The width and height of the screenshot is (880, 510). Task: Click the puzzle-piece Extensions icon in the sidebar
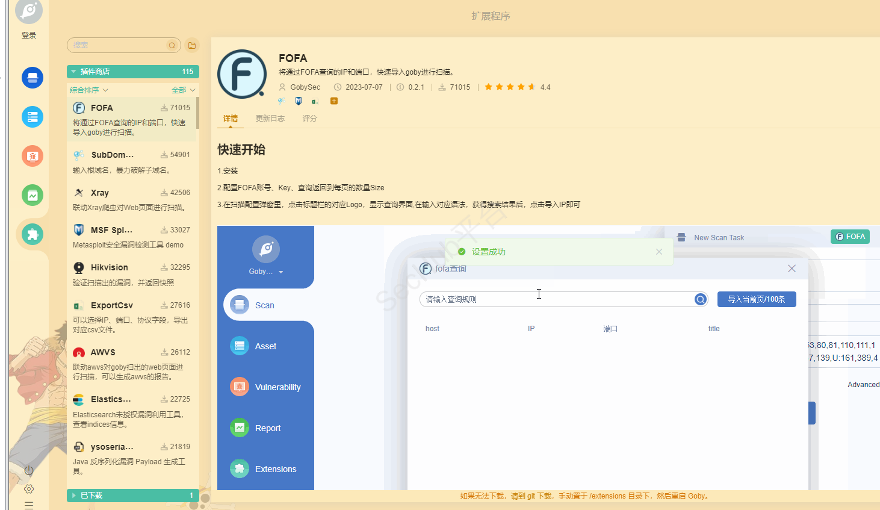(33, 234)
